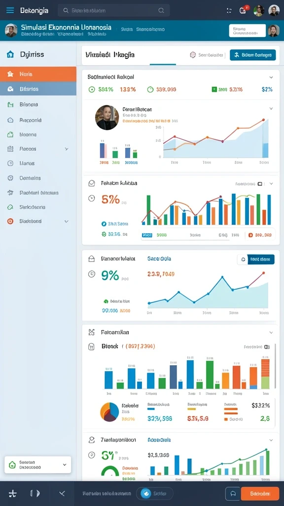Select the star icon in orange sidebar item
The height and width of the screenshot is (506, 284).
10,74
